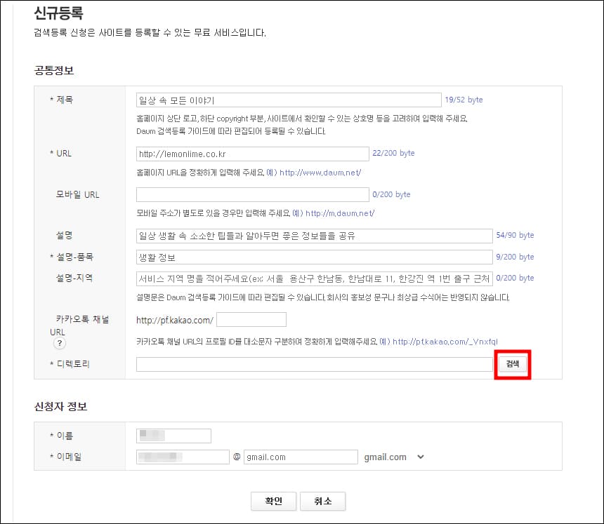Select the URL input containing lemonlime.co.kr
This screenshot has width=604, height=524.
(x=253, y=154)
